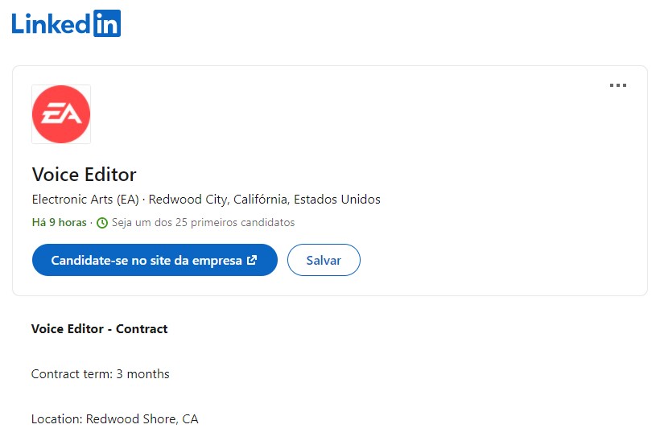
Task: Click the green "Há 9 horas" posting time
Action: tap(60, 222)
